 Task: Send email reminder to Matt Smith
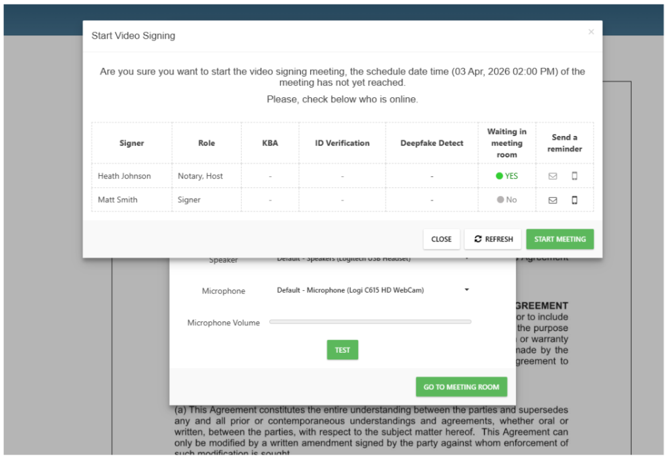553,200
